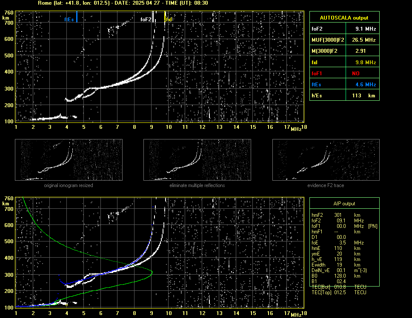
Task: Click the Rome date and time header
Action: pyautogui.click(x=123, y=3)
